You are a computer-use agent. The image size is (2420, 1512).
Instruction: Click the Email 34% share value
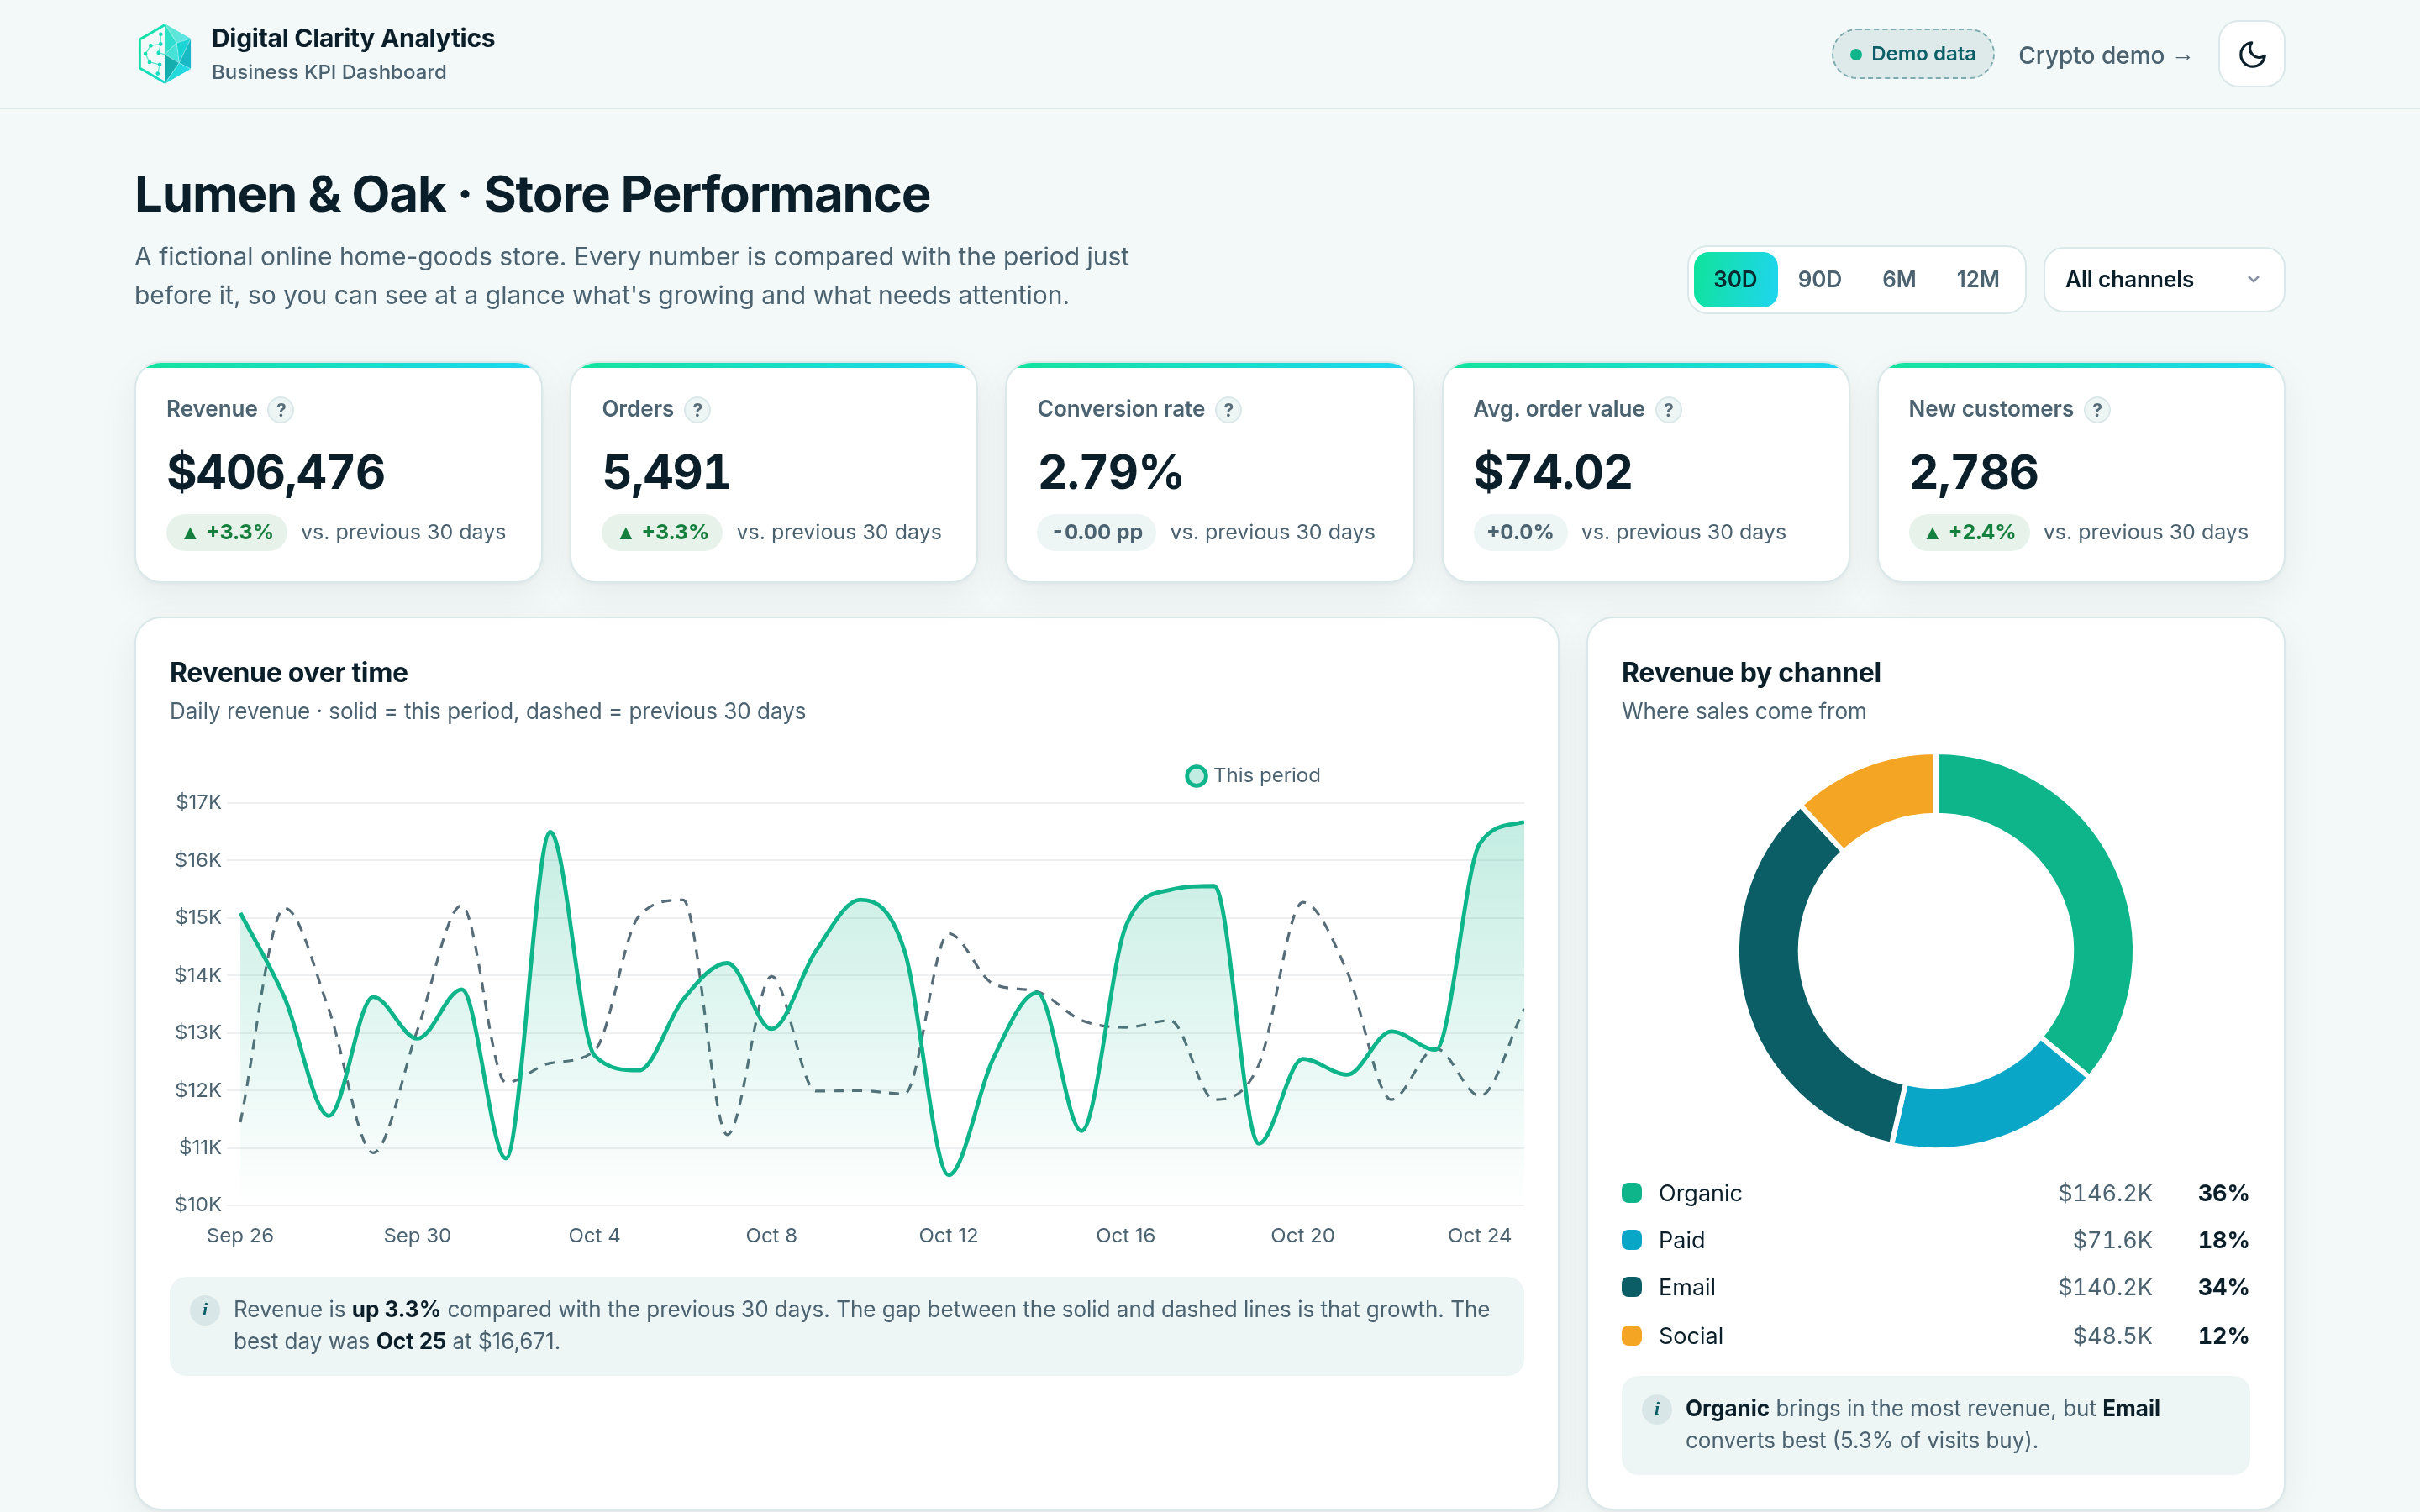click(x=2223, y=1287)
